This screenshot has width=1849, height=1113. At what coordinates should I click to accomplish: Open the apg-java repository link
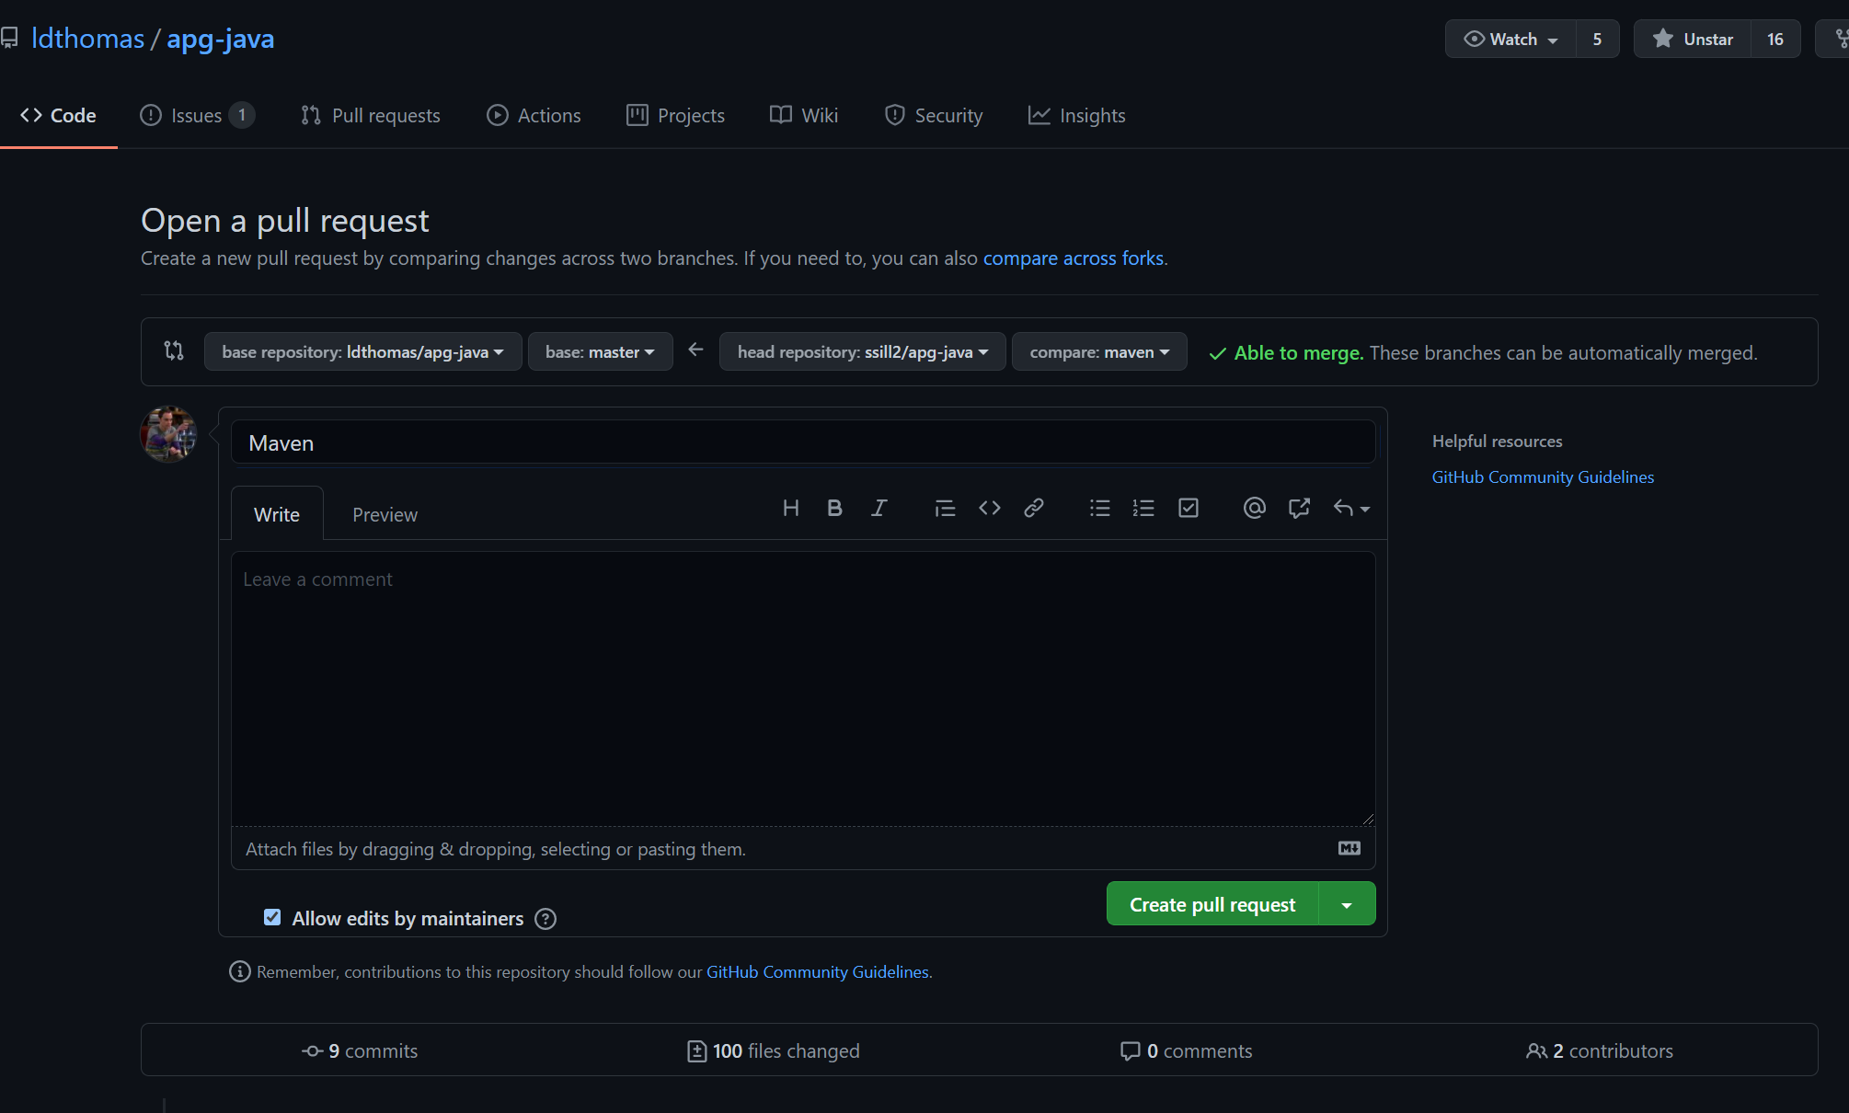[221, 39]
